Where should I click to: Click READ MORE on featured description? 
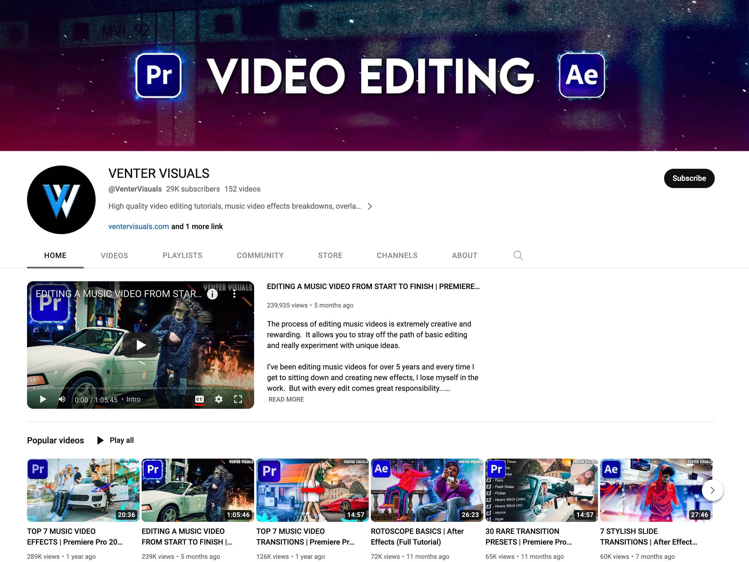click(286, 399)
